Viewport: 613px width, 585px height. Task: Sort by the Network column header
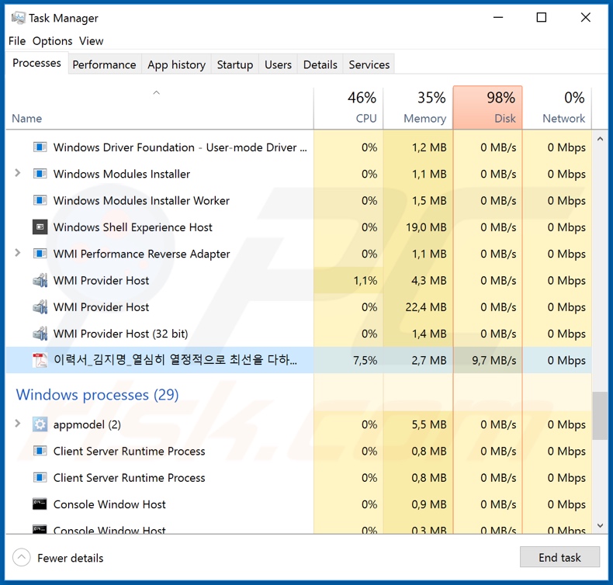(x=557, y=108)
